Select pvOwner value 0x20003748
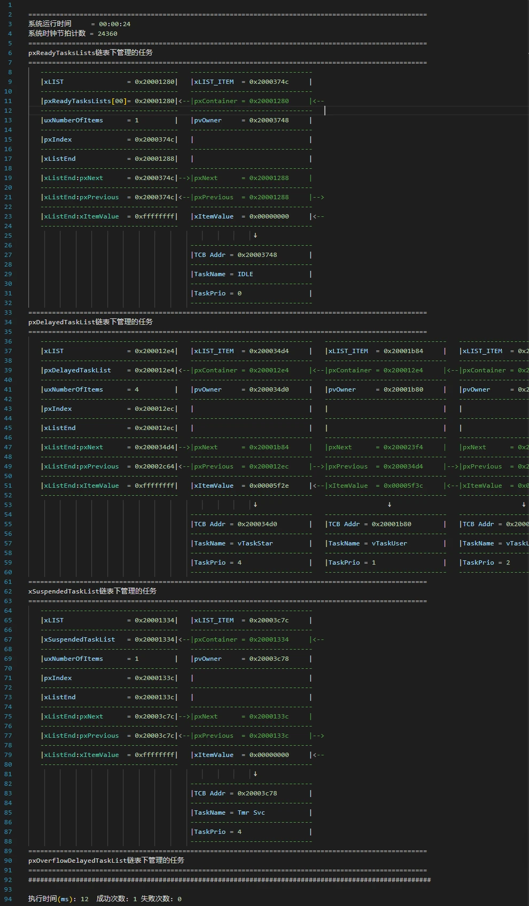Viewport: 529px width, 906px height. pos(269,120)
